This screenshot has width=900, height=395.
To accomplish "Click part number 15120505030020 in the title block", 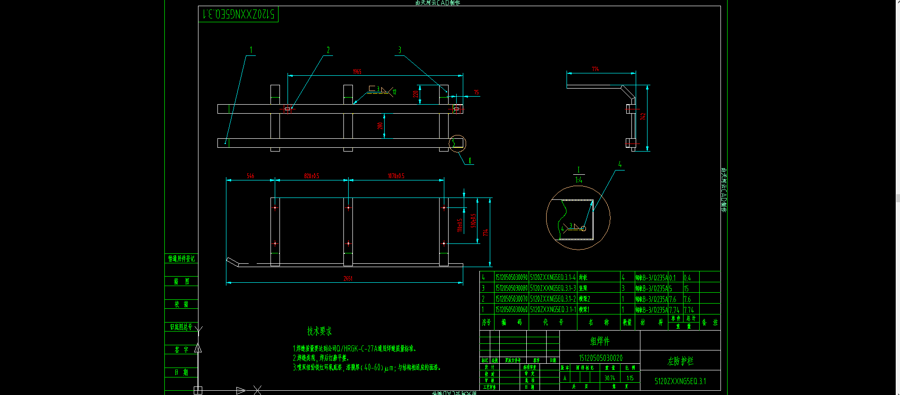I will 601,358.
